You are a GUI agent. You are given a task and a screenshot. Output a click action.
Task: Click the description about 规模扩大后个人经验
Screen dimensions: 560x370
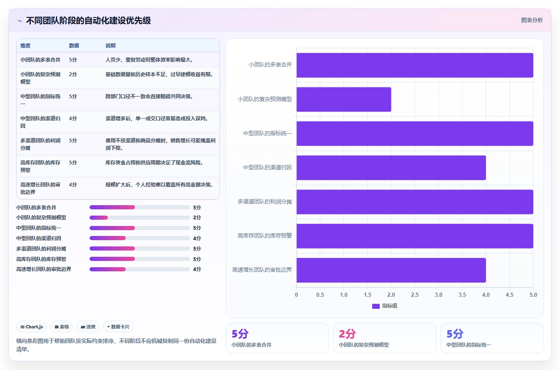[x=159, y=185]
